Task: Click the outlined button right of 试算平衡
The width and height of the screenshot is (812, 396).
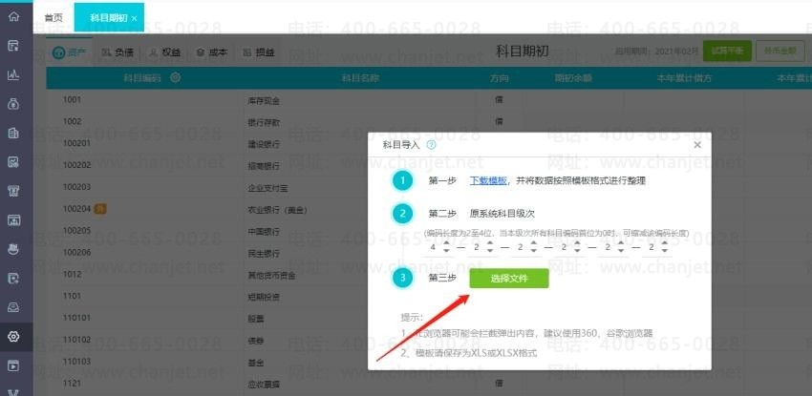Action: (x=780, y=51)
